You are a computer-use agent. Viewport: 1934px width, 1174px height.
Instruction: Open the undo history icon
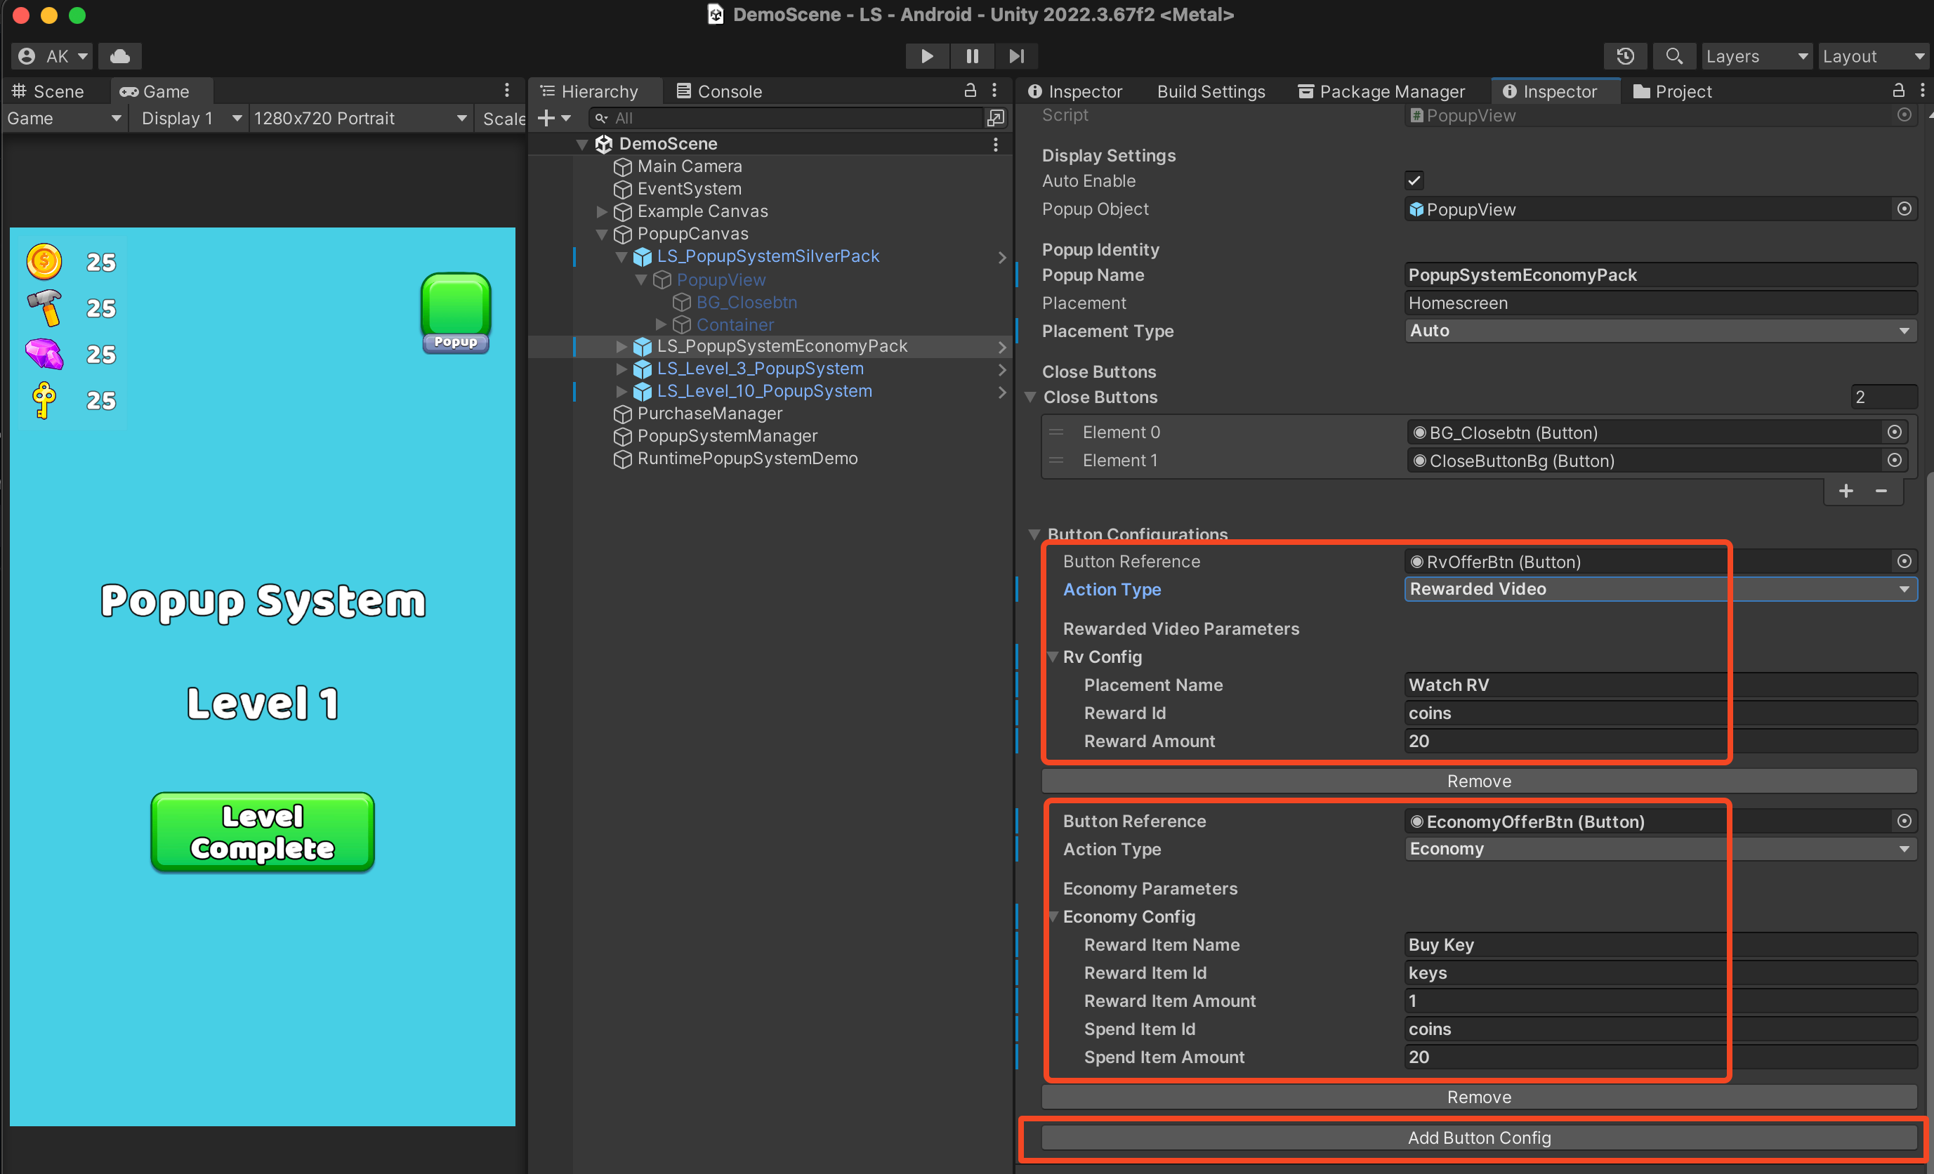pos(1625,56)
